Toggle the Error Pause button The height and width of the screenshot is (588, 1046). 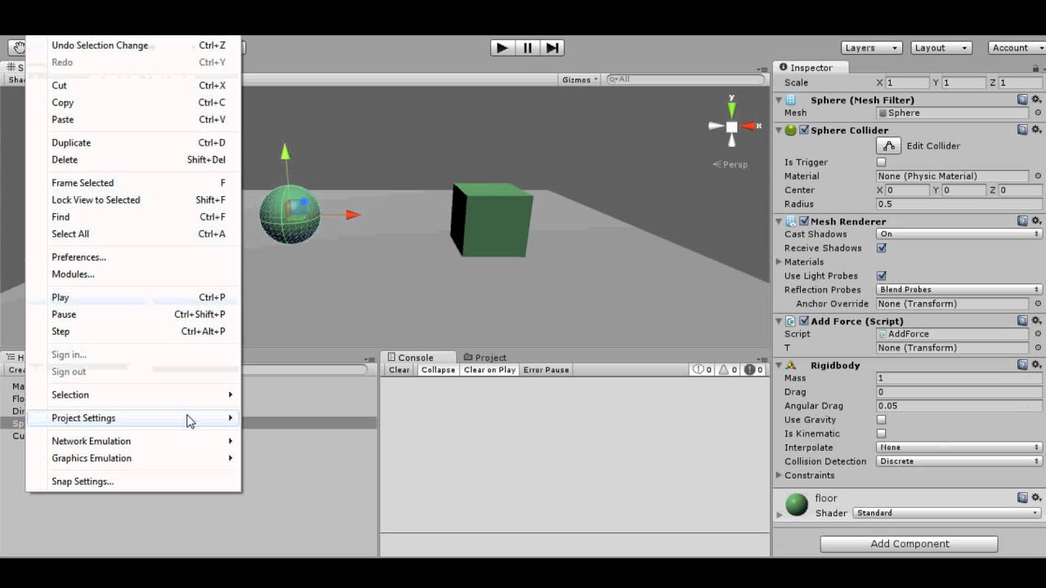(546, 370)
